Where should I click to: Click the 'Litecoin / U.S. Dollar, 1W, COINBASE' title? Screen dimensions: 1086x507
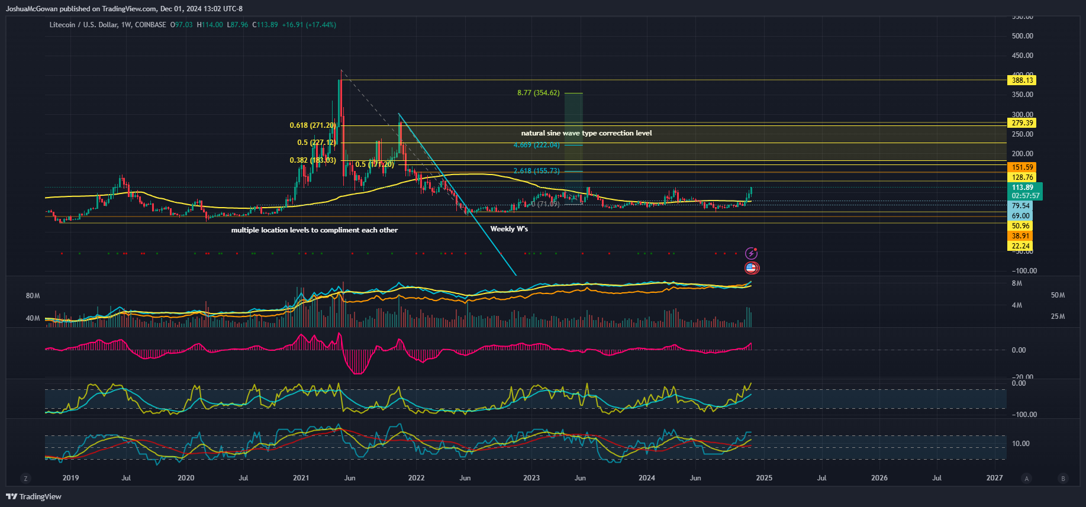108,25
